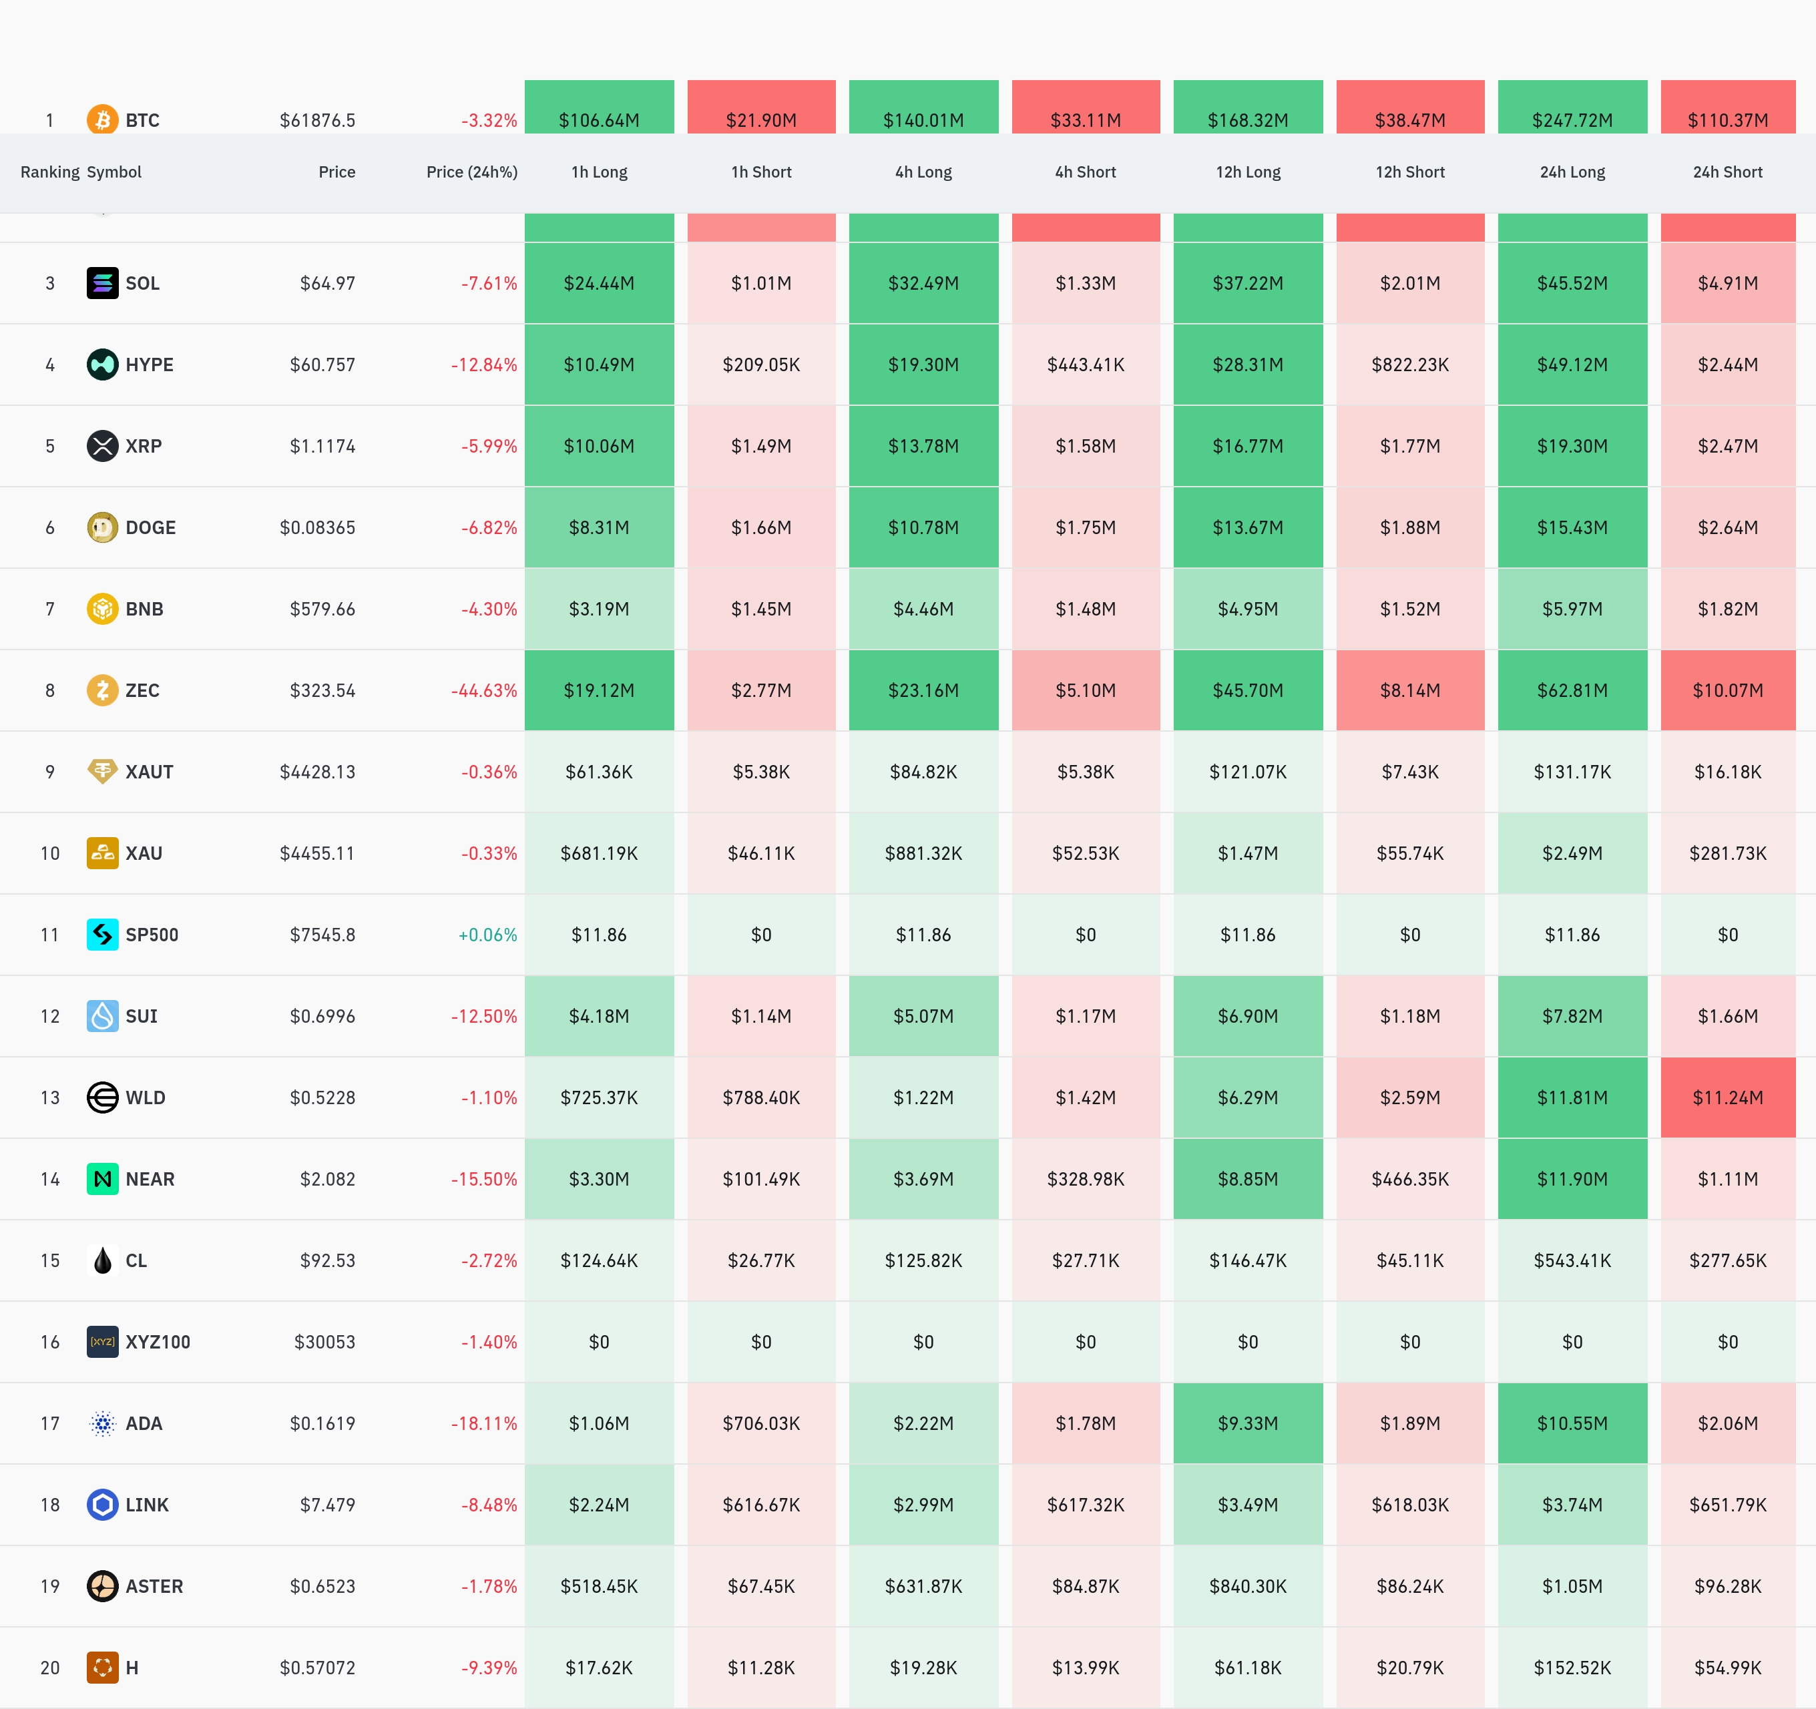Select the XAUT Tether Gold icon

coord(102,771)
